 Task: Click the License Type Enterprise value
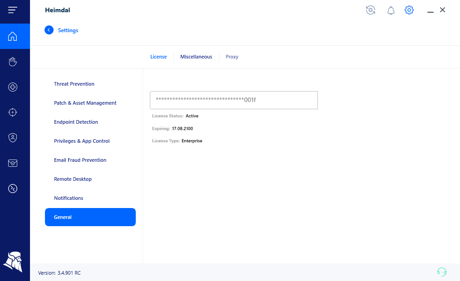pos(192,141)
